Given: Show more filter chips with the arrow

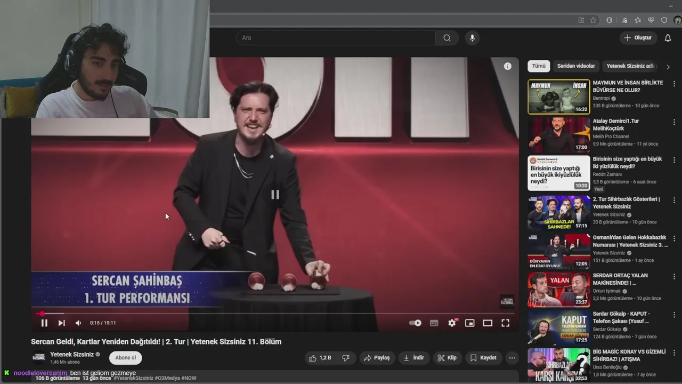Looking at the screenshot, I should pyautogui.click(x=668, y=67).
